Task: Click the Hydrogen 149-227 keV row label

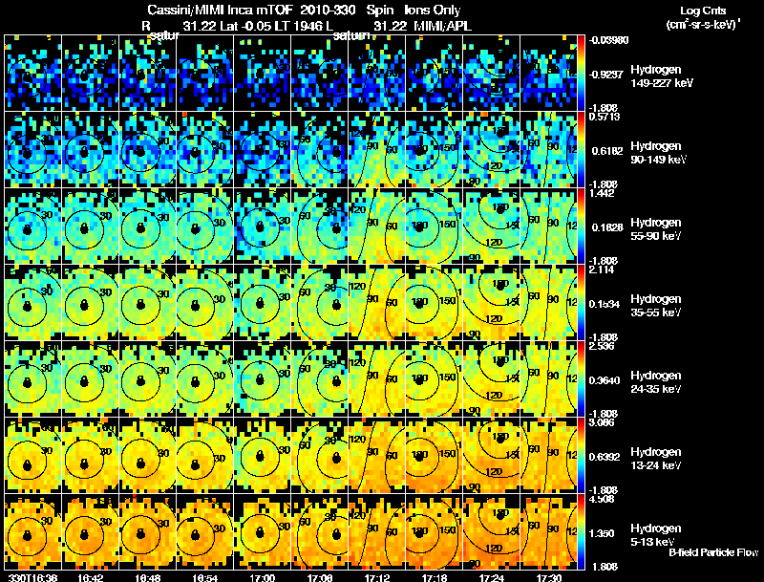Action: (662, 76)
